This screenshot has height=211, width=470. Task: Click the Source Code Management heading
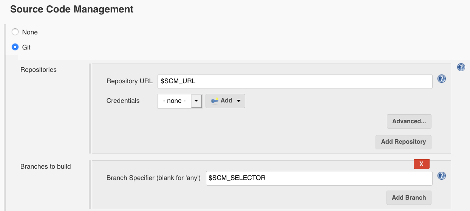(72, 9)
